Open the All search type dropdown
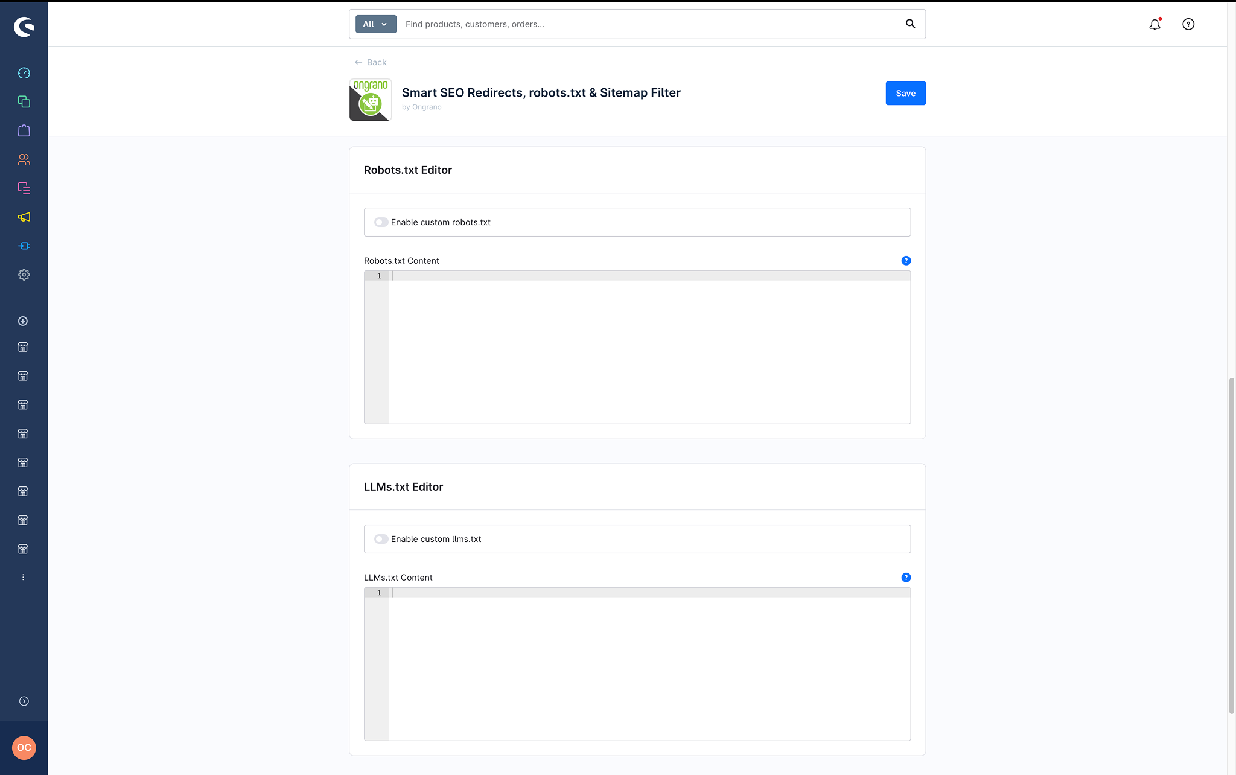 pos(376,24)
